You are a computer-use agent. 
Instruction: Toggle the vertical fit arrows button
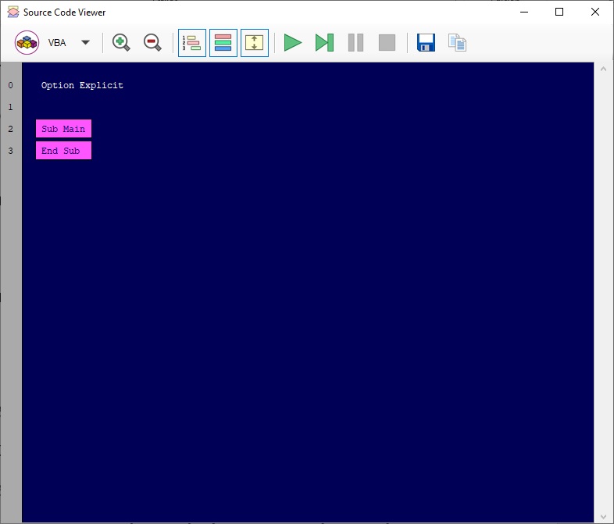tap(255, 43)
